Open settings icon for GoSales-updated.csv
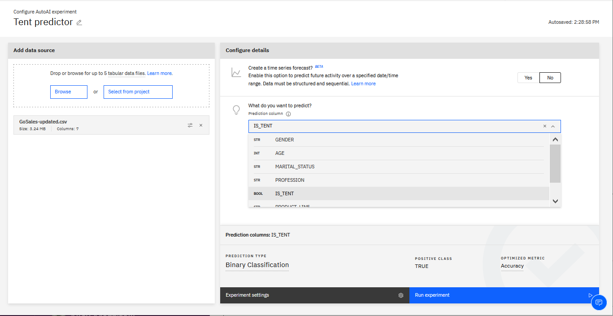This screenshot has height=316, width=613. [190, 125]
